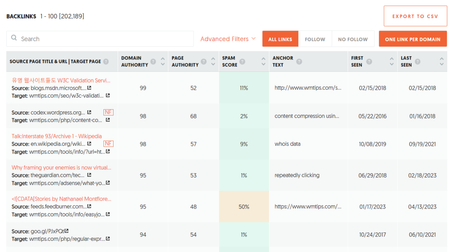Open the Talk:Interstate 93 Wikipedia link
The image size is (451, 252).
57,136
